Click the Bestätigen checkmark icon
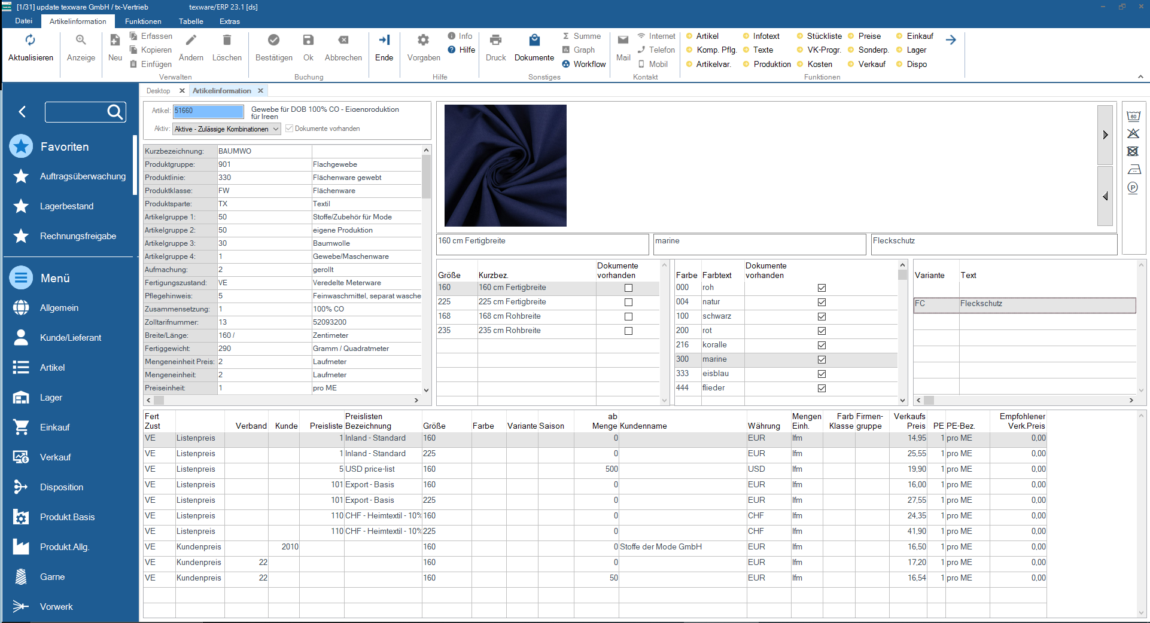 coord(273,40)
